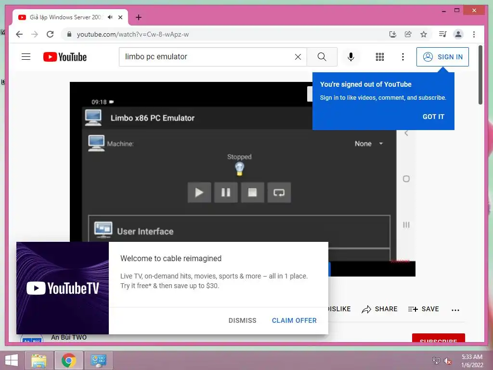Reload the YouTube page
This screenshot has height=370, width=493.
click(50, 34)
